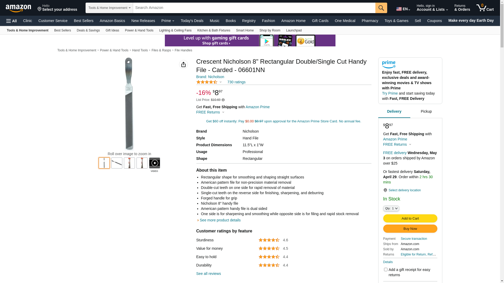This screenshot has width=504, height=283.
Task: Click the Add to Cart button
Action: 410,218
